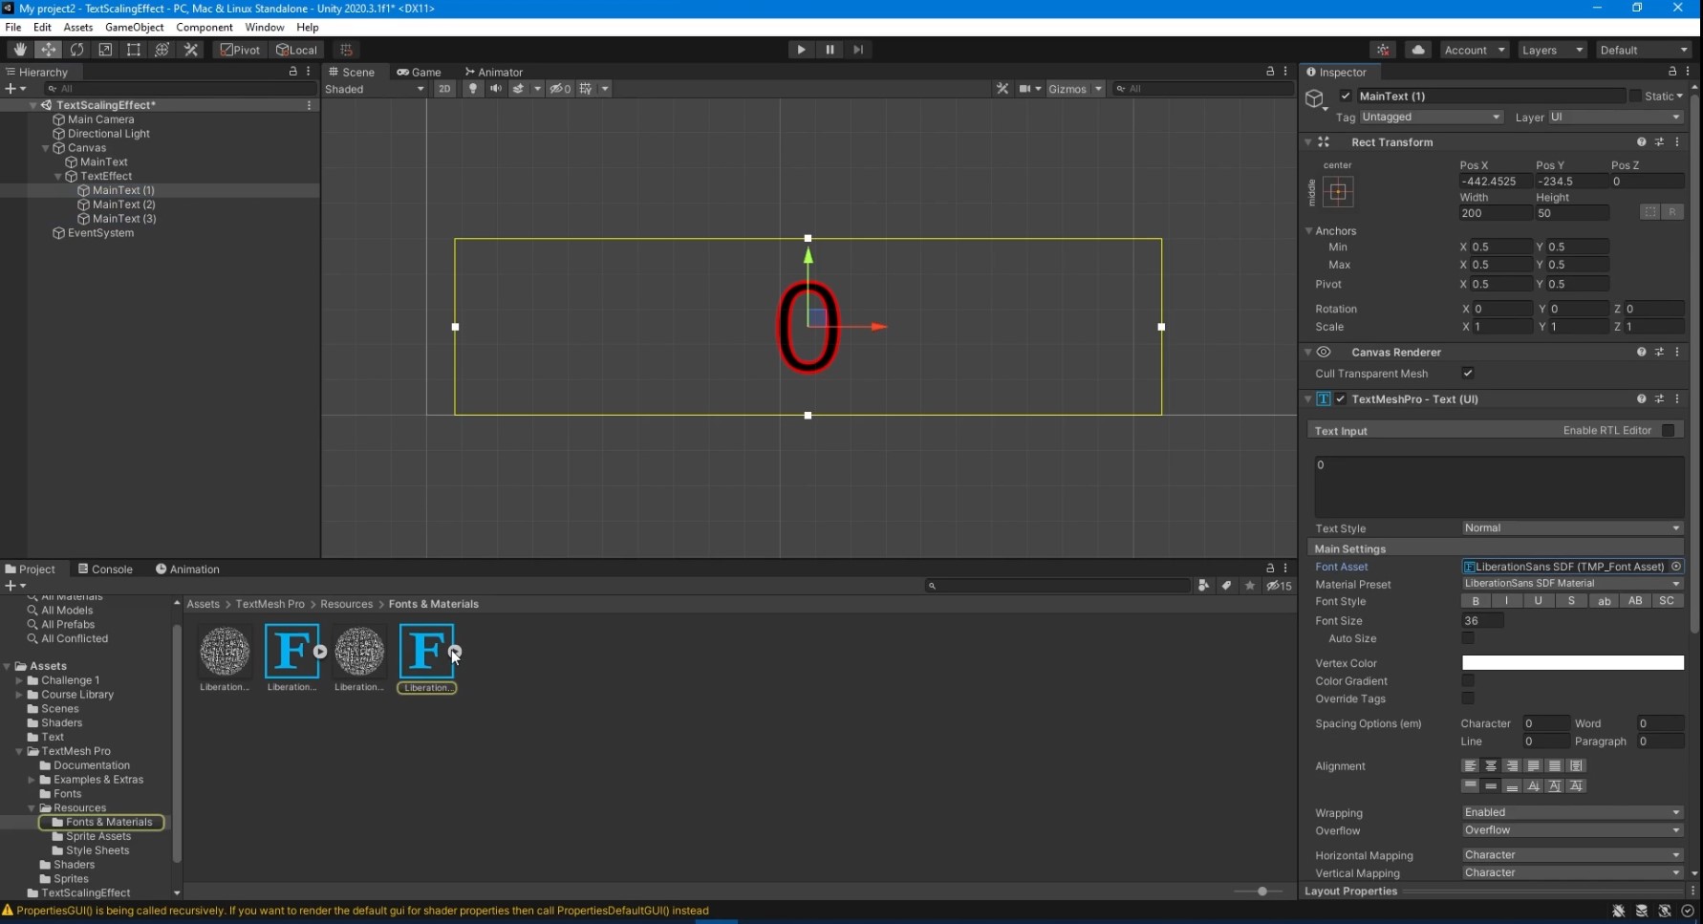Viewport: 1703px width, 924px height.
Task: Step one frame forward
Action: 858,50
